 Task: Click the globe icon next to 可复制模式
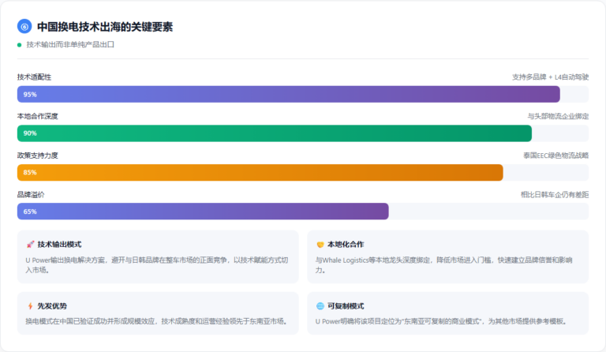[x=320, y=306]
